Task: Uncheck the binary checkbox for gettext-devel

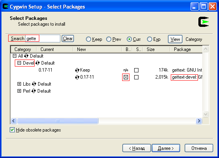Action: click(126, 77)
